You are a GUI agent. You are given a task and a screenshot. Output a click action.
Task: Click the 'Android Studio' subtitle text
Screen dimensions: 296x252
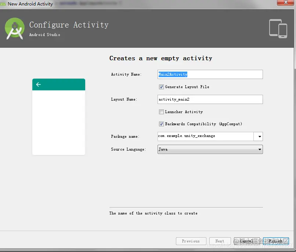click(x=45, y=35)
